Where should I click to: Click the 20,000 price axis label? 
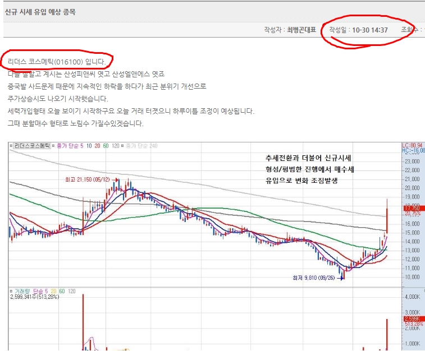412,188
